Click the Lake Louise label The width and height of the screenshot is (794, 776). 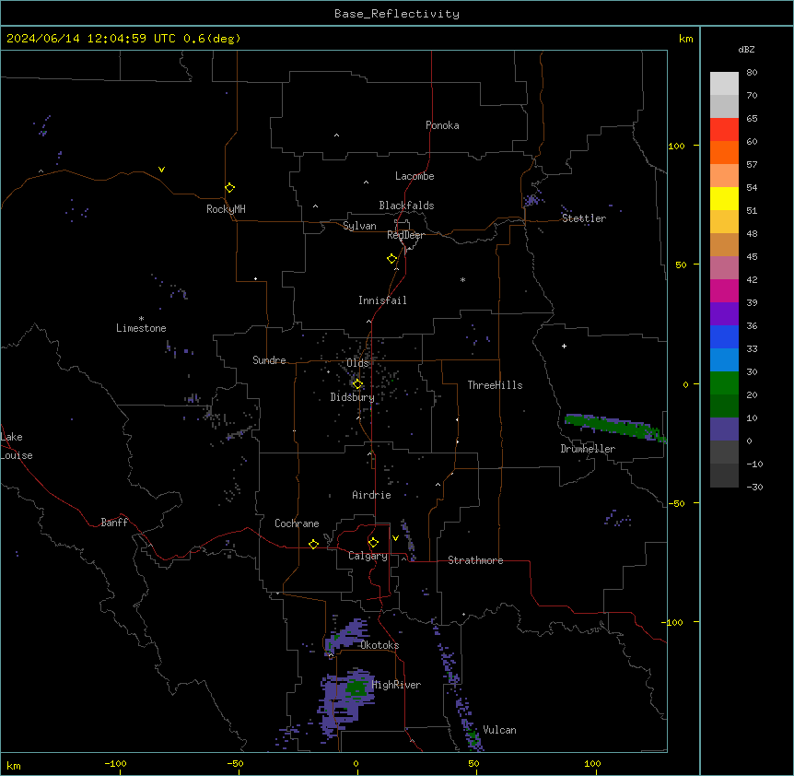(x=17, y=446)
